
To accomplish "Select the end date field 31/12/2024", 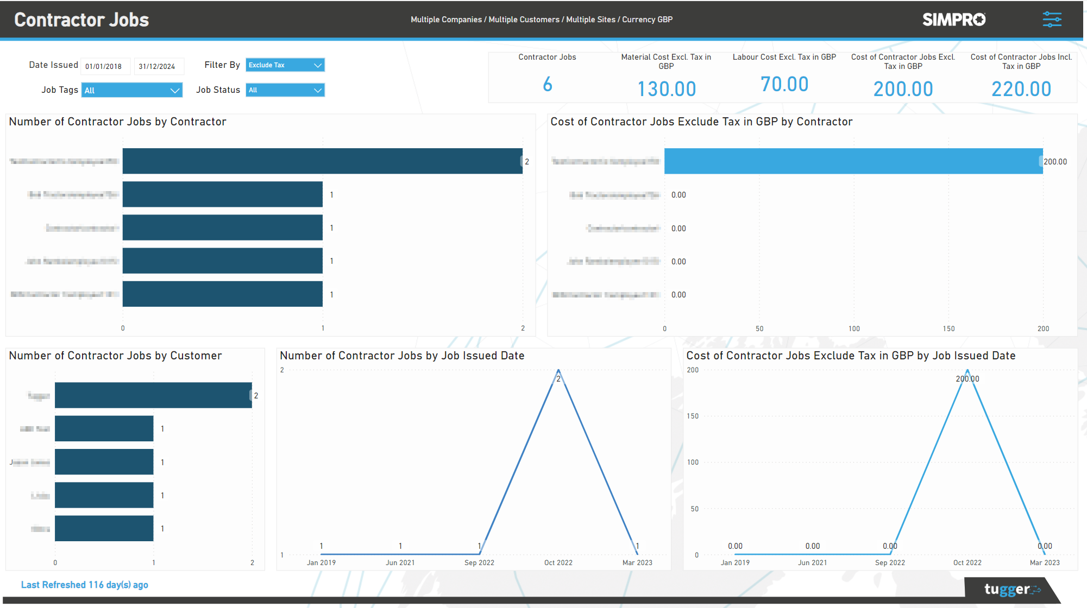I will tap(159, 66).
